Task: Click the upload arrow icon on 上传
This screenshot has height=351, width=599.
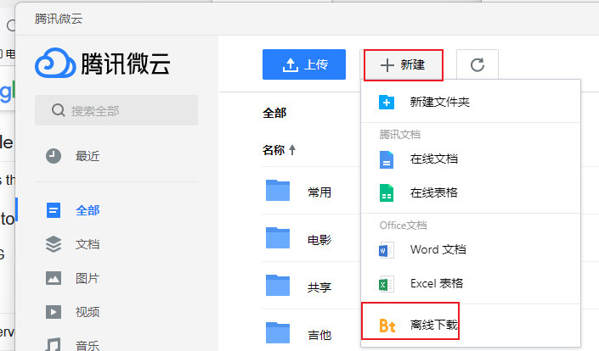Action: pos(291,65)
